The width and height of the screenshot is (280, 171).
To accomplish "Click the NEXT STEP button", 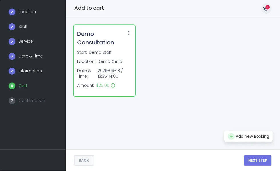I will coord(258,160).
